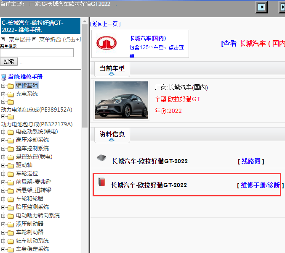Click folder icon for 动力电池包总成(PB322179A)
Image resolution: width=285 pixels, height=253 pixels.
click(x=11, y=117)
